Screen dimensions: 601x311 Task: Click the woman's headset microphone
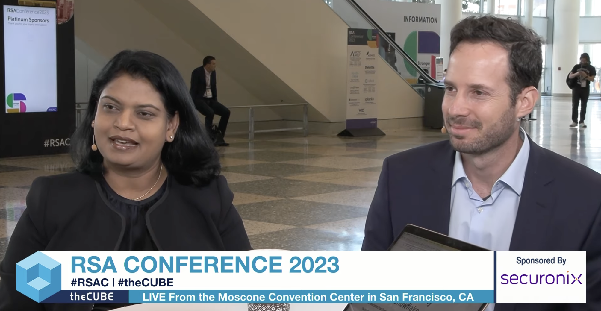pyautogui.click(x=94, y=147)
